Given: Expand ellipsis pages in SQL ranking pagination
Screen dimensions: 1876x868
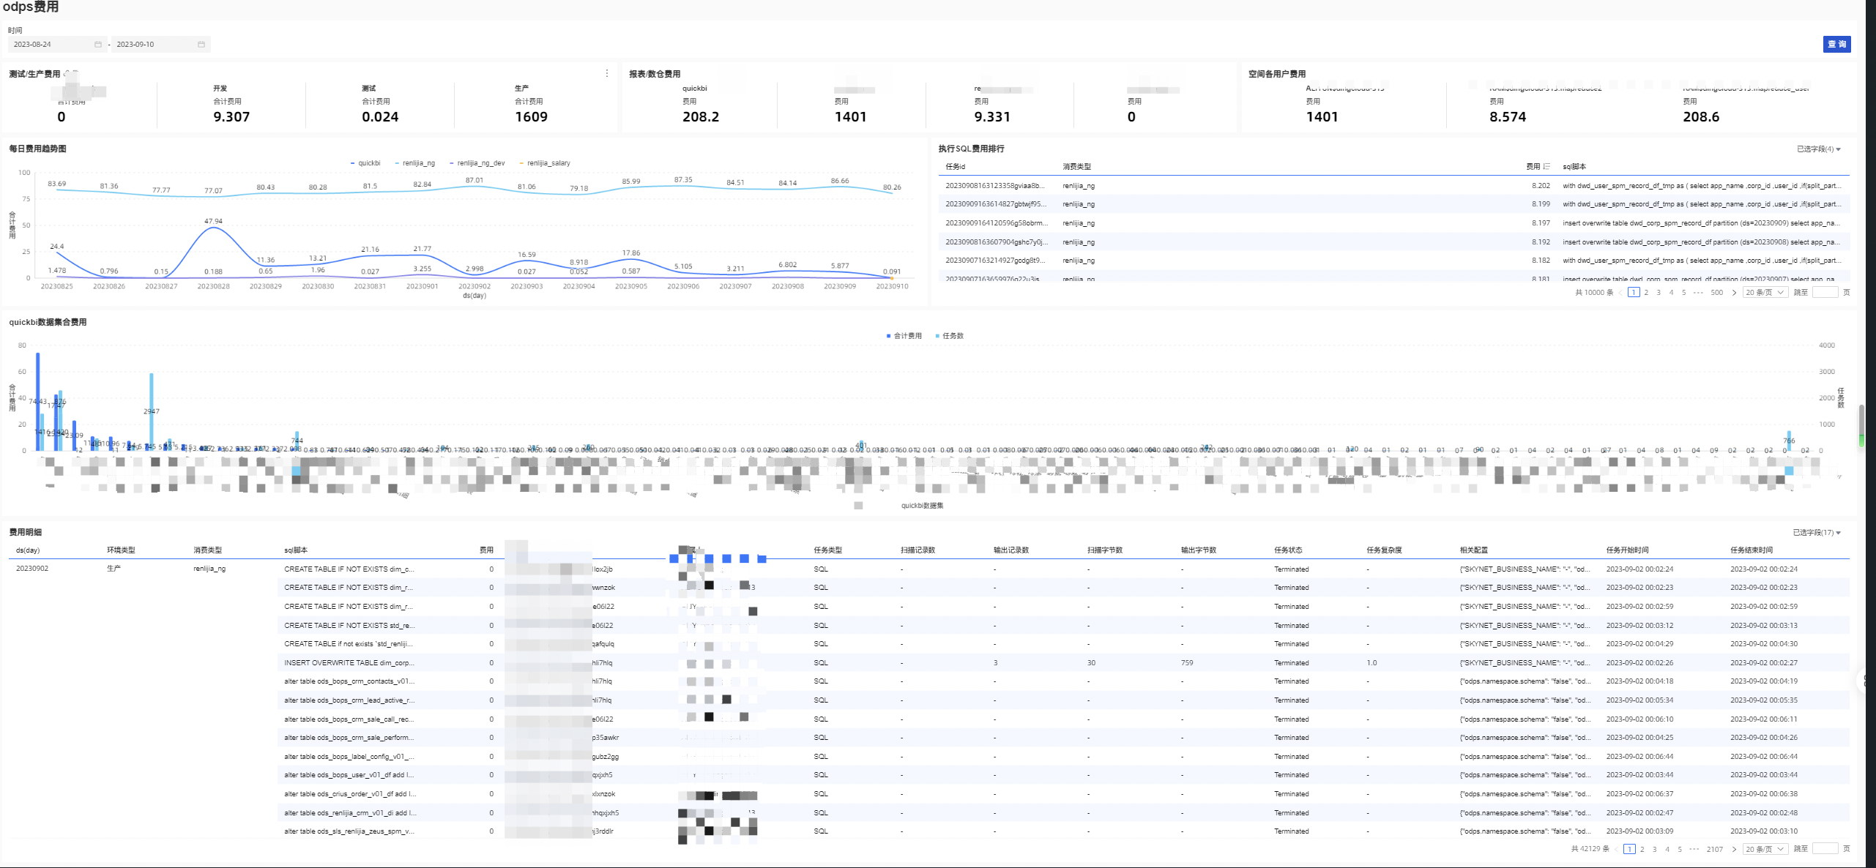Looking at the screenshot, I should 1698,293.
